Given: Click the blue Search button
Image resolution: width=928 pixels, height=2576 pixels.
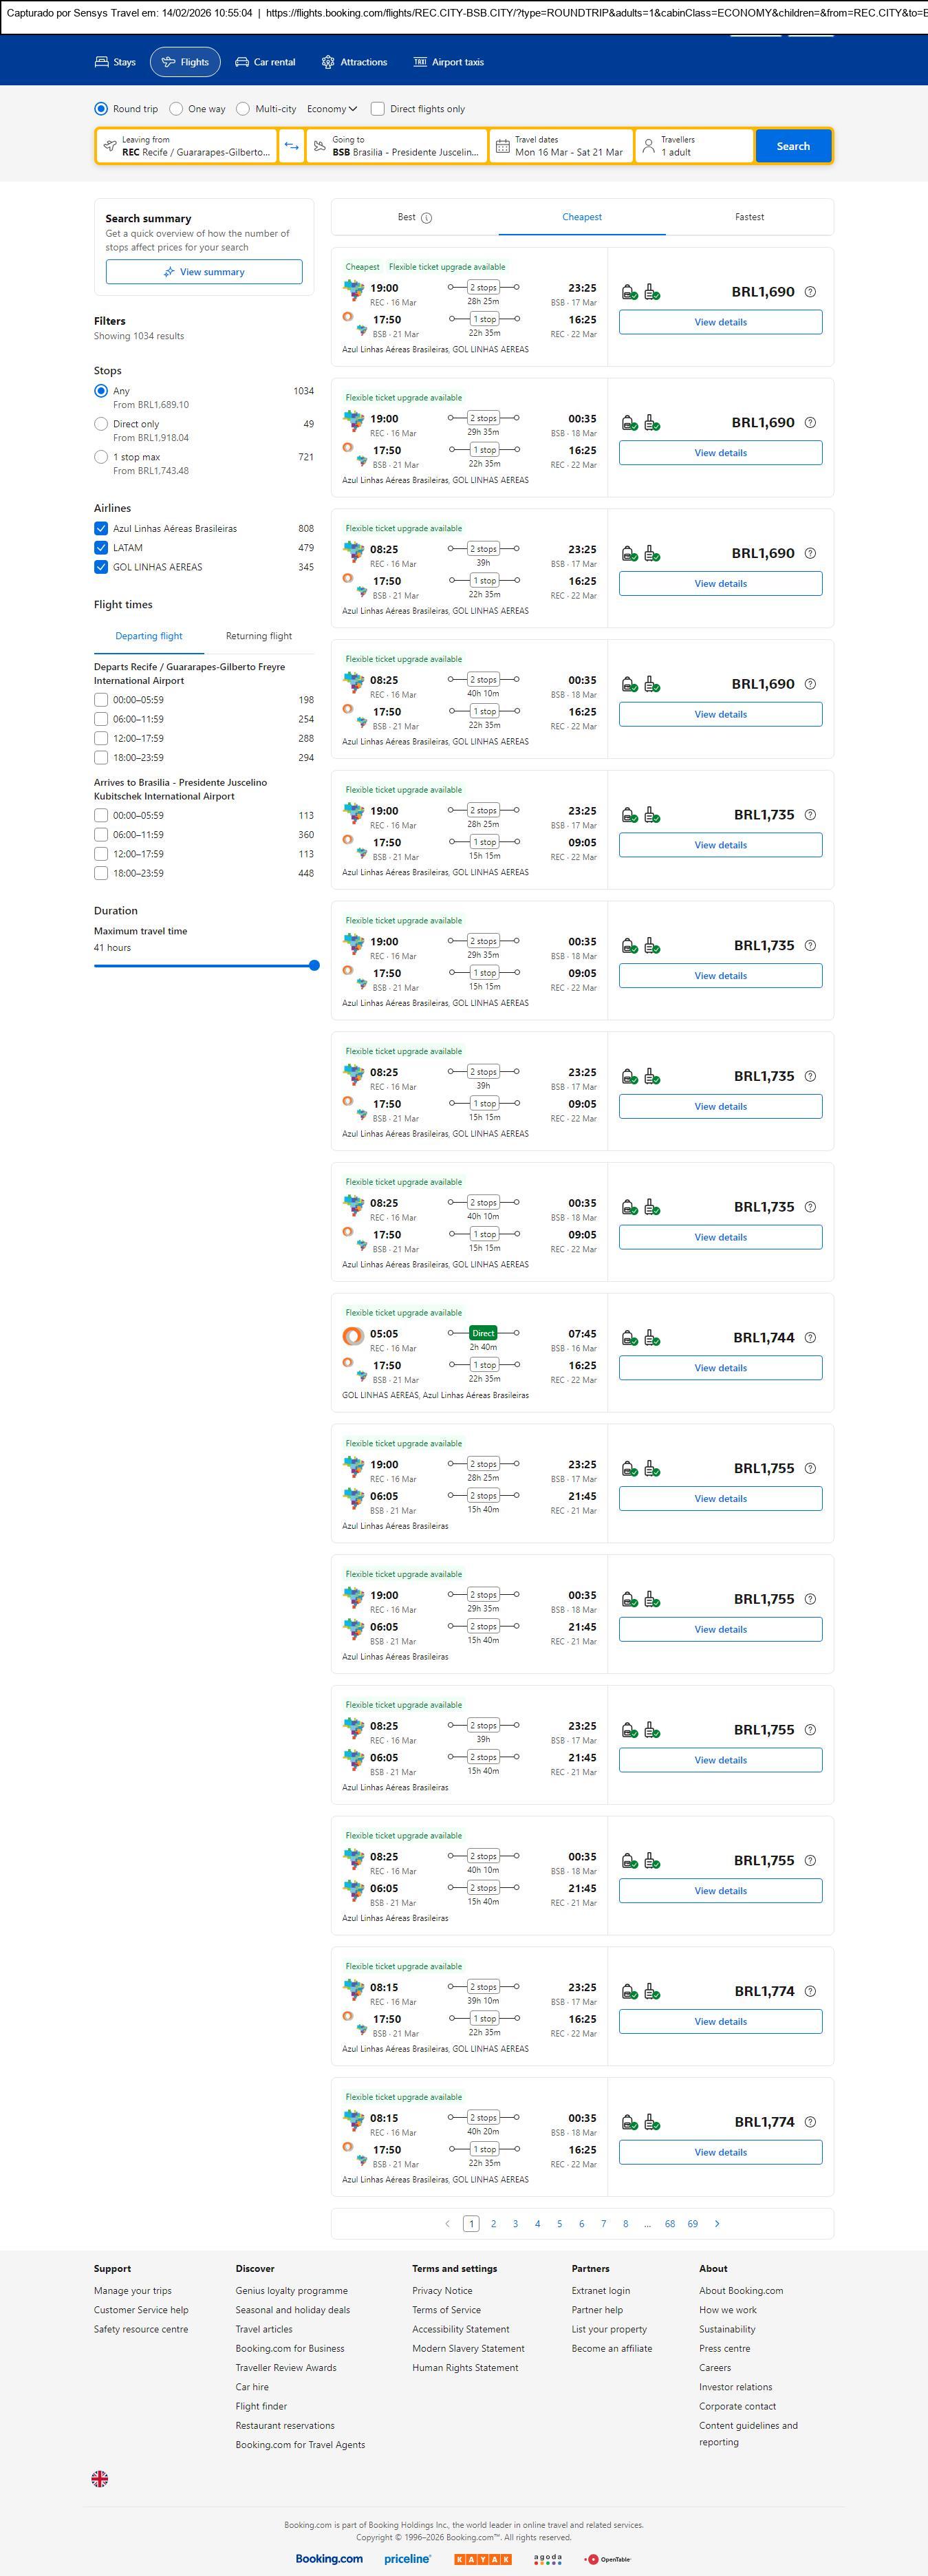Looking at the screenshot, I should coord(793,146).
